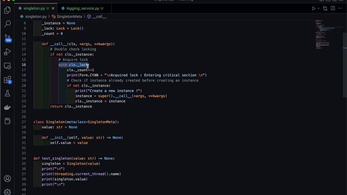The width and height of the screenshot is (347, 195).
Task: Open the Run and Debug view
Action: click(x=7, y=52)
